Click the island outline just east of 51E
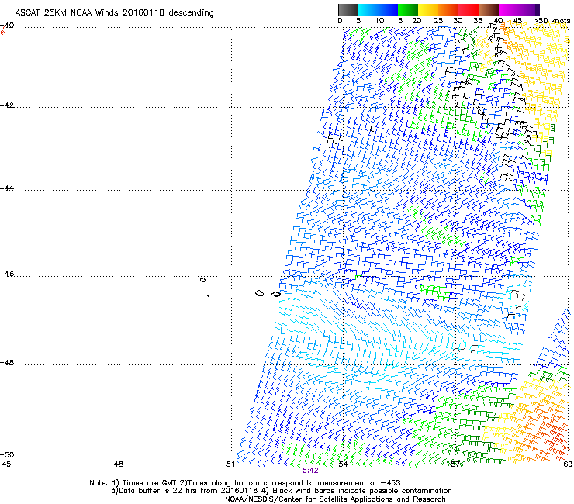Viewport: 574px width, 504px height. tap(260, 293)
